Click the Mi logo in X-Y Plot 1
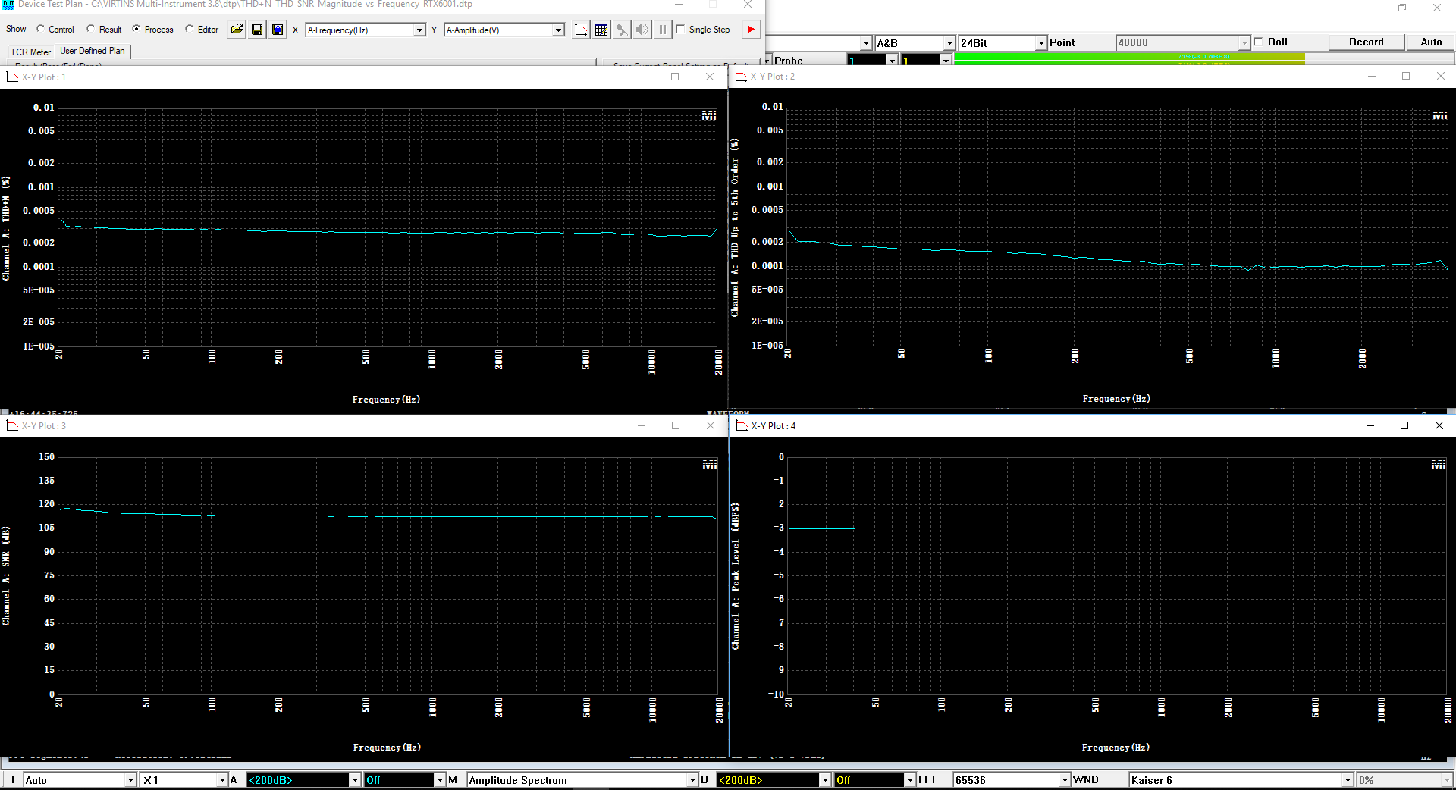Screen dimensions: 1456x790 click(709, 116)
